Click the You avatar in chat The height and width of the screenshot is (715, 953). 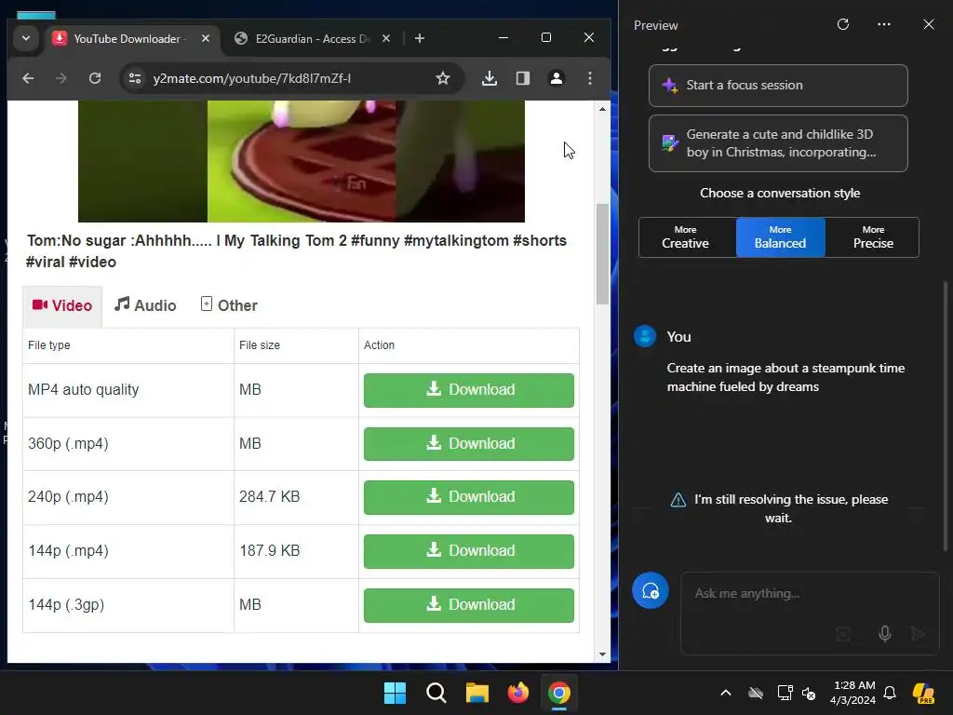pyautogui.click(x=645, y=336)
